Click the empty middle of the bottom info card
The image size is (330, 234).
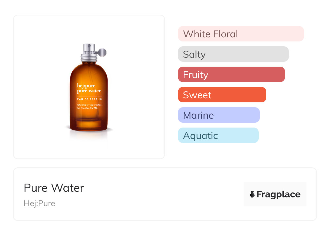[163, 194]
